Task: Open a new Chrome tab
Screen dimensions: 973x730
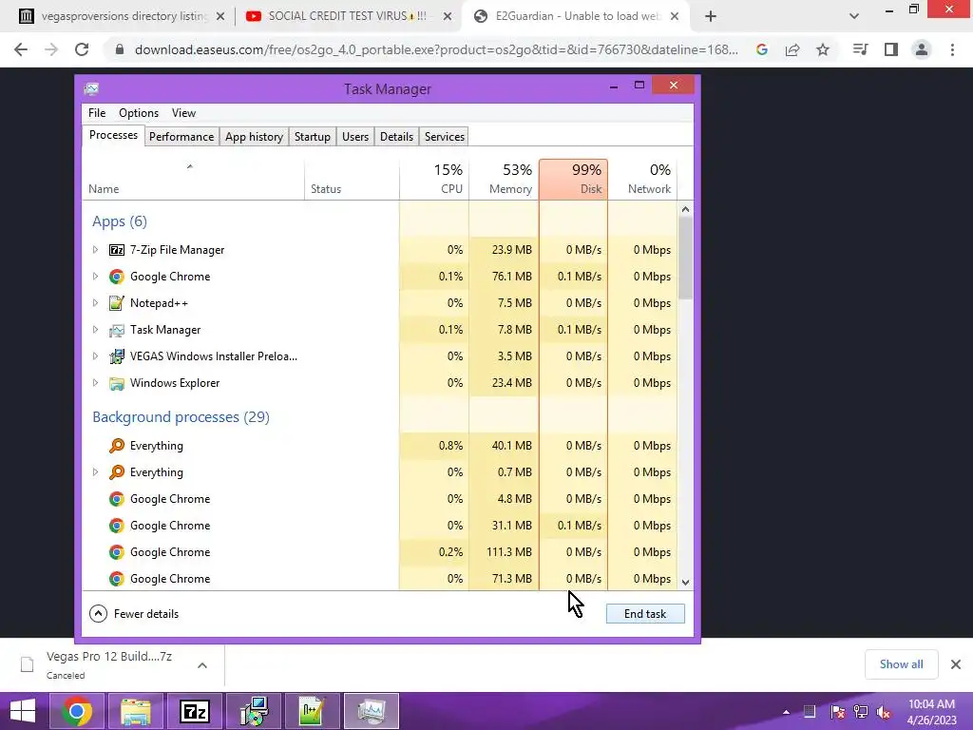Action: (x=711, y=16)
